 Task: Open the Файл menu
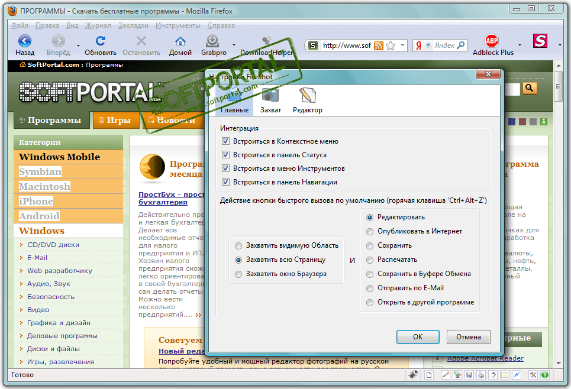[x=20, y=25]
